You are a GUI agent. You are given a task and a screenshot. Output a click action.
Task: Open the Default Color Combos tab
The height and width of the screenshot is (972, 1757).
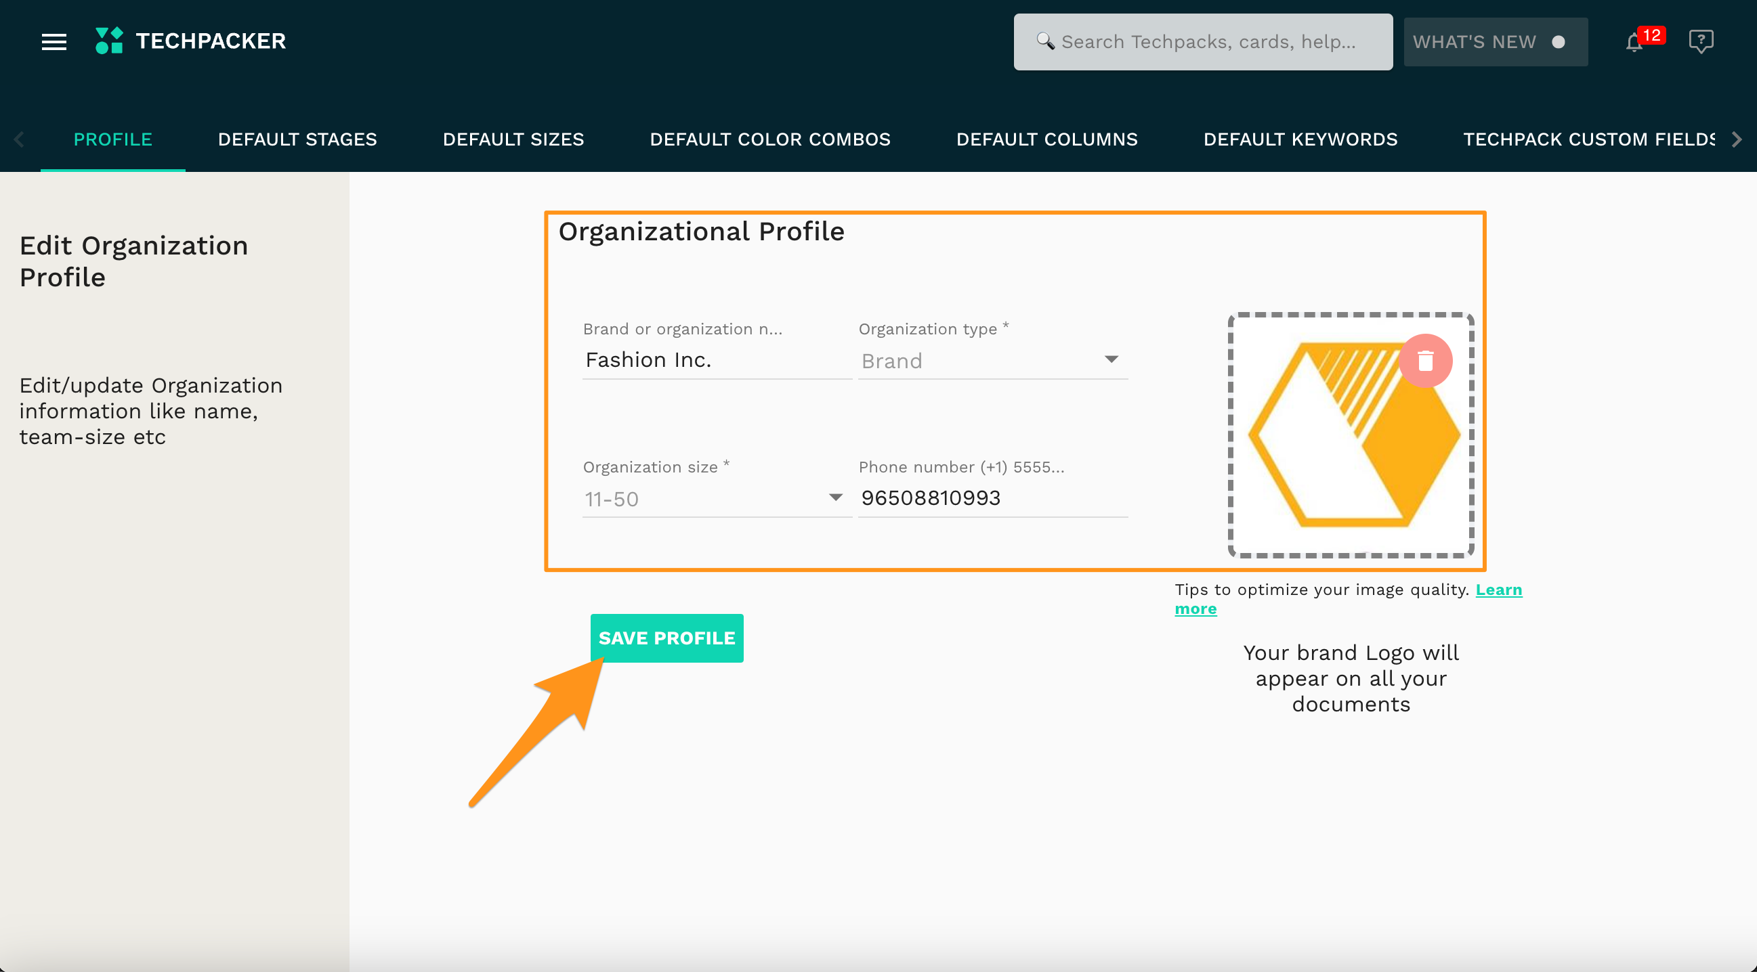point(769,139)
